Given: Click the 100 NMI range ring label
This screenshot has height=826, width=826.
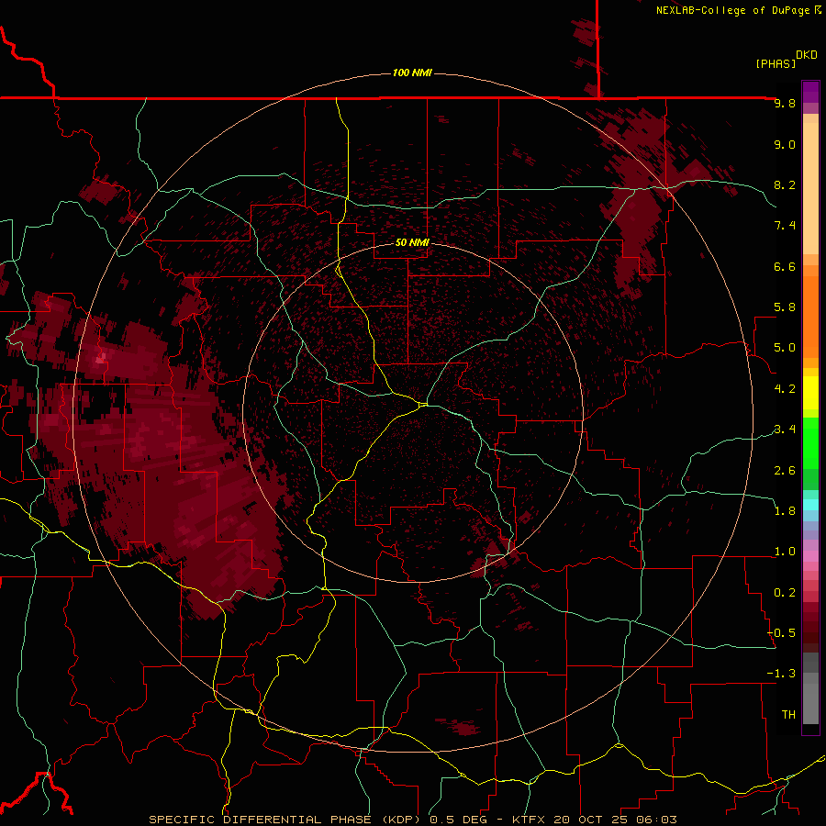Looking at the screenshot, I should point(412,73).
